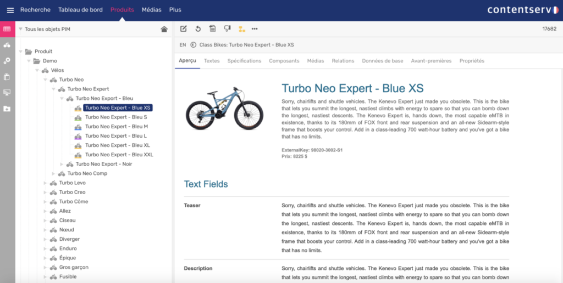Open the Médias top menu item

pyautogui.click(x=151, y=10)
